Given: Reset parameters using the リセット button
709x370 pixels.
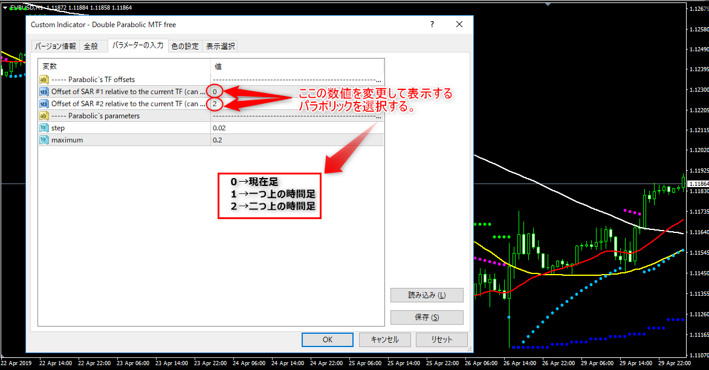Looking at the screenshot, I should [x=442, y=339].
